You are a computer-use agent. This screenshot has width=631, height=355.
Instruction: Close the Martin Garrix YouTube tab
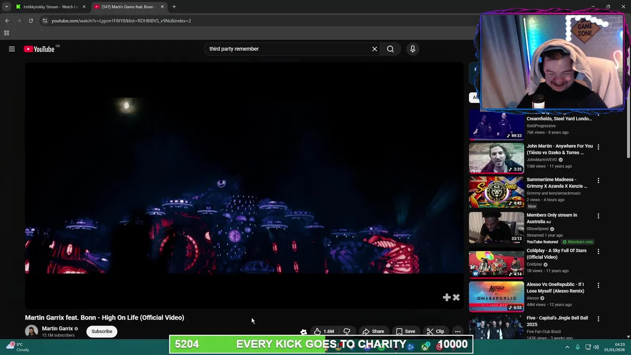(162, 7)
